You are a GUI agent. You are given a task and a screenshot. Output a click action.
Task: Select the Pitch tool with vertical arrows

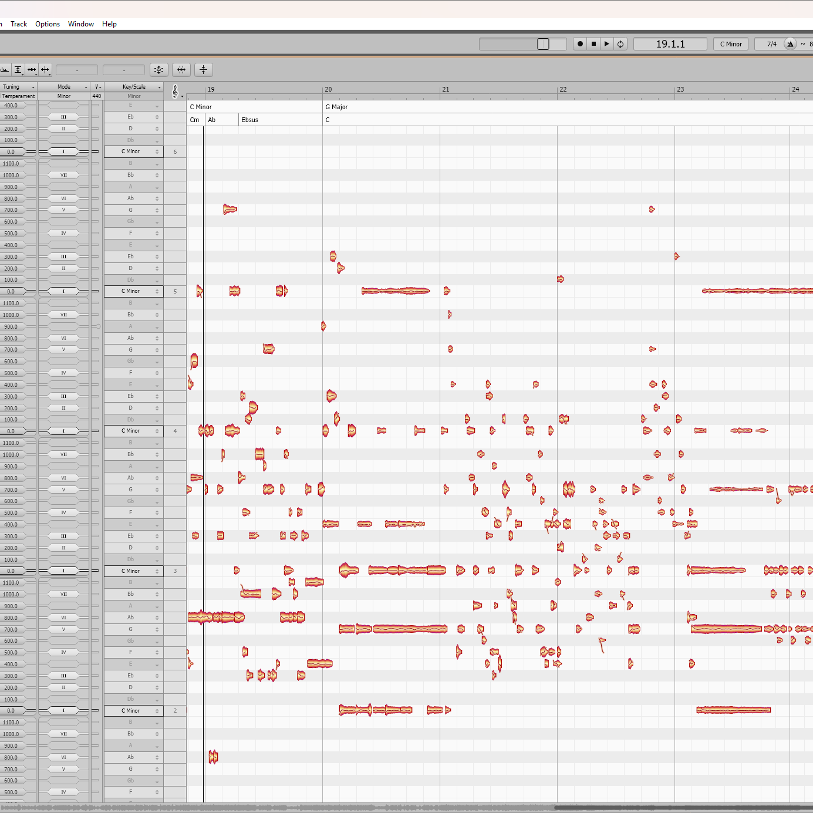pos(18,70)
